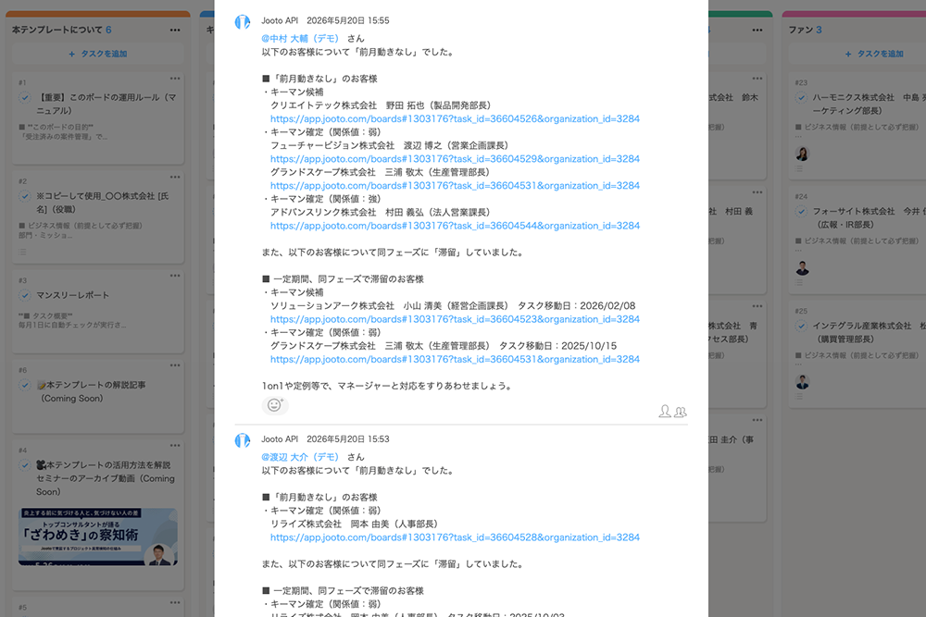Click text 1on1や定例等で、マネージャーと対応をすりあわせましょう
This screenshot has height=617, width=926.
pyautogui.click(x=387, y=386)
